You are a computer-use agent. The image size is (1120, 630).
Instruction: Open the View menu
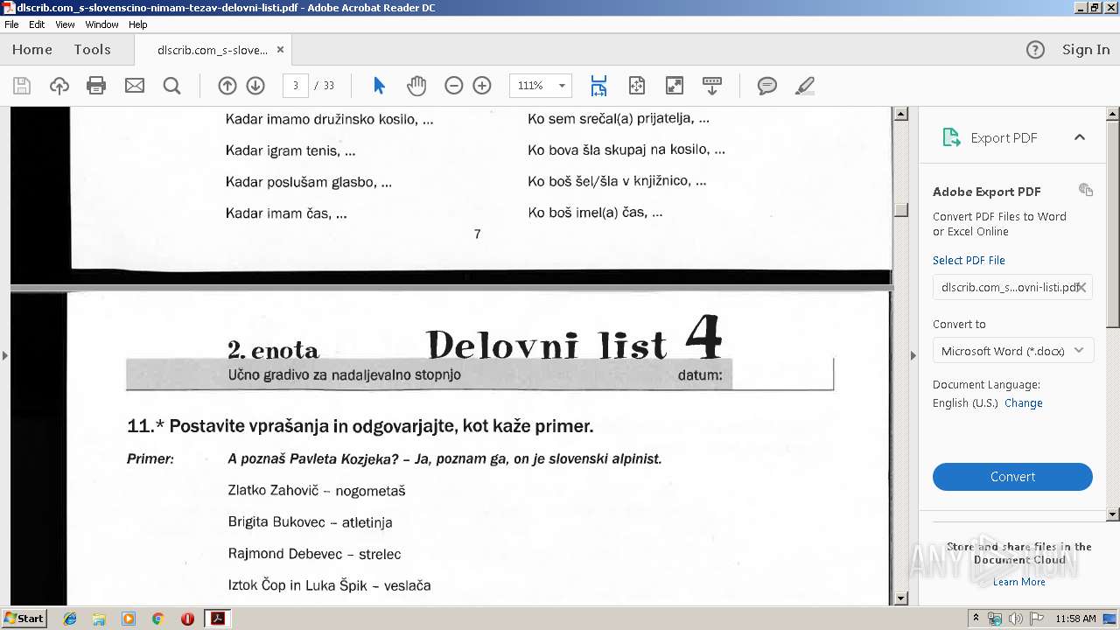66,24
